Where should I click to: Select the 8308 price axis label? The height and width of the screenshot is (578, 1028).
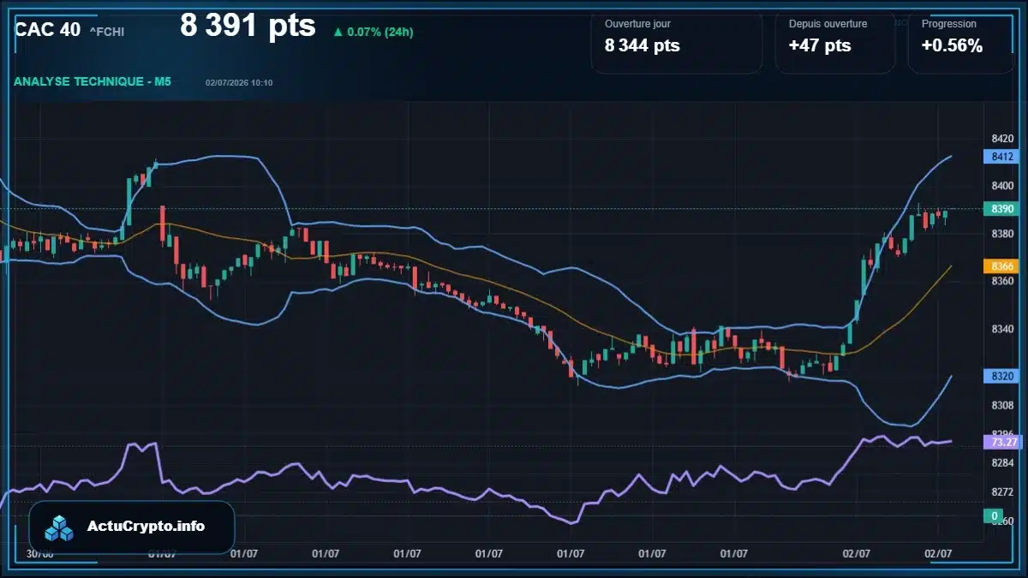click(1002, 405)
